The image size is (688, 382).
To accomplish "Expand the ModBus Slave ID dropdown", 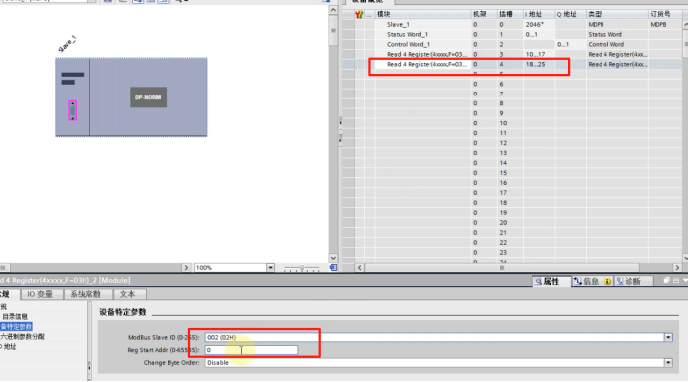I will pos(668,337).
